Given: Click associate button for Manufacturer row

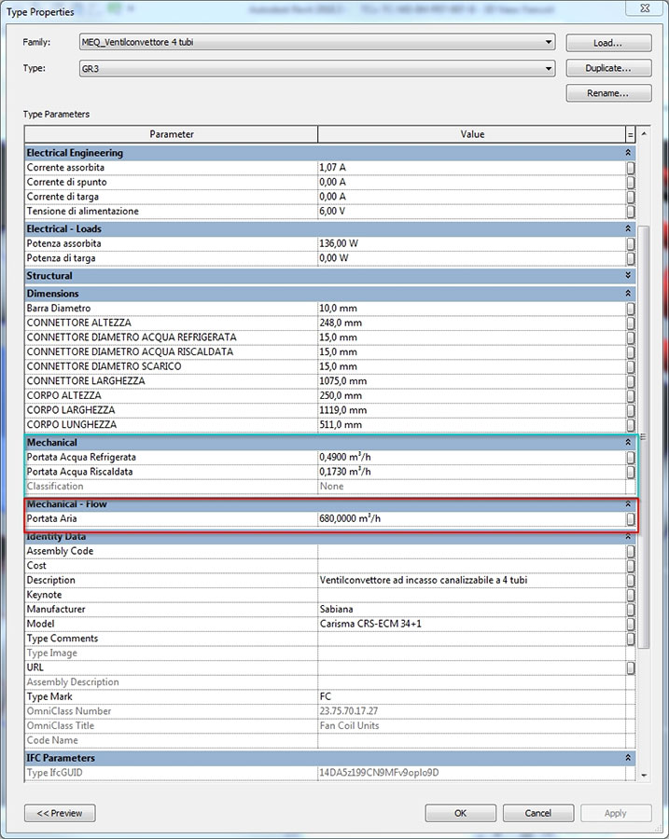Looking at the screenshot, I should [631, 610].
